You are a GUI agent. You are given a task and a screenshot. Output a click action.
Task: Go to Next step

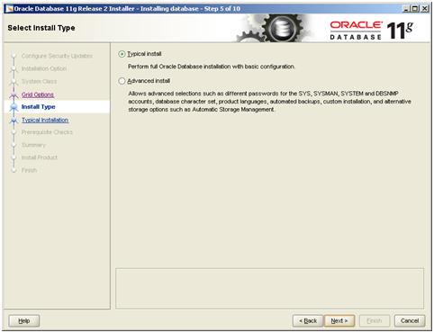coord(339,321)
